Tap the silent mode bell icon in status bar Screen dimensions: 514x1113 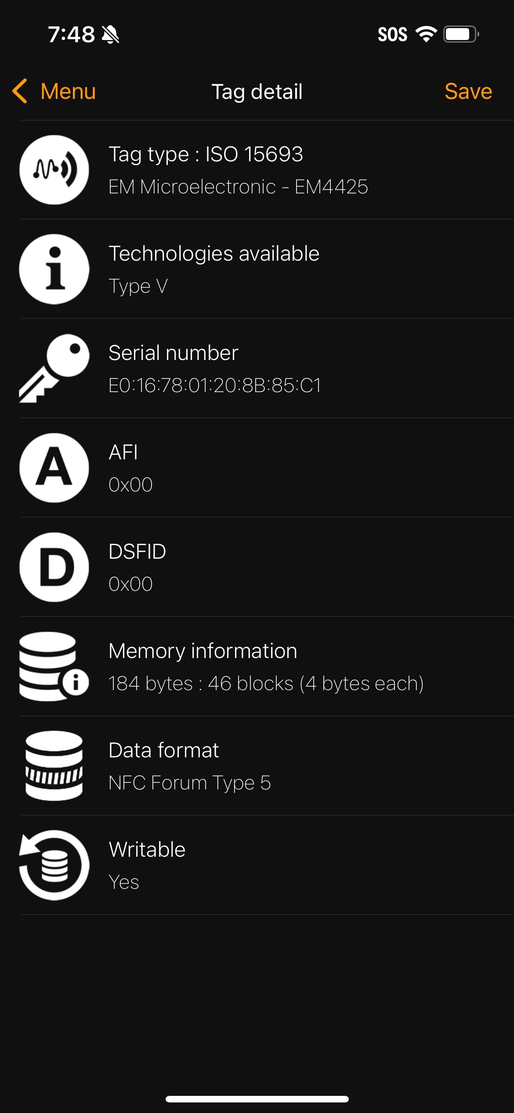tap(110, 34)
